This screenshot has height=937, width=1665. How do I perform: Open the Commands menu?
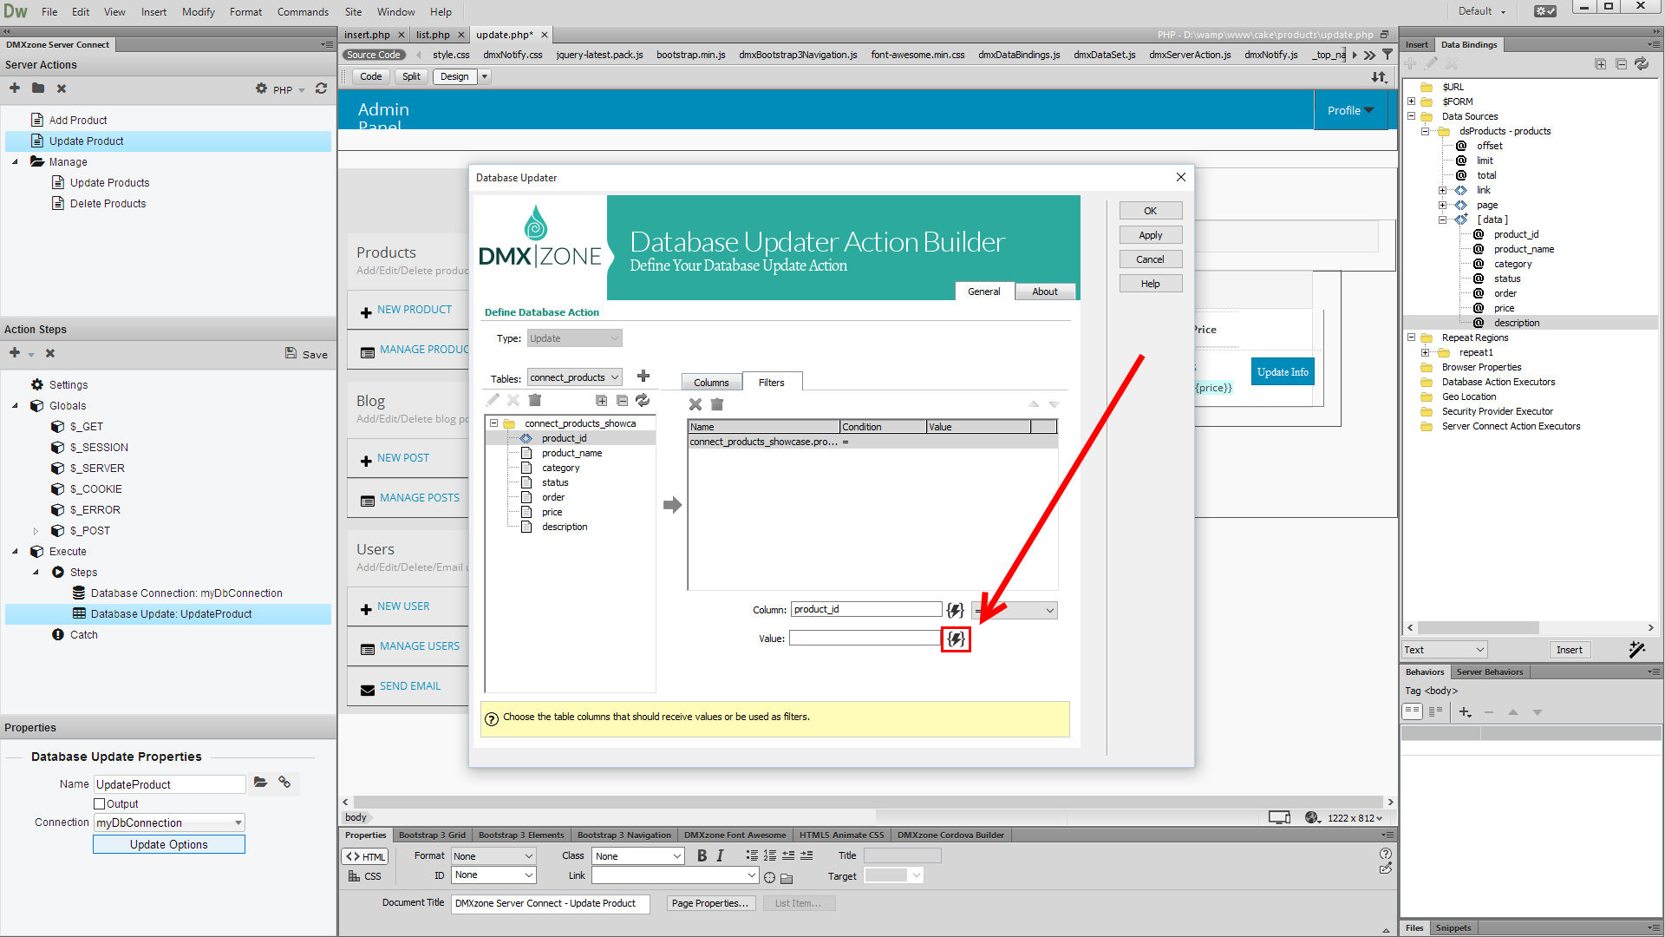coord(303,12)
